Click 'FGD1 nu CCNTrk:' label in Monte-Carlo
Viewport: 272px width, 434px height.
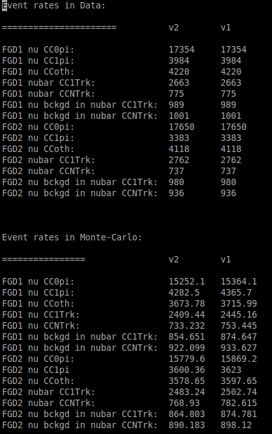pyautogui.click(x=41, y=325)
